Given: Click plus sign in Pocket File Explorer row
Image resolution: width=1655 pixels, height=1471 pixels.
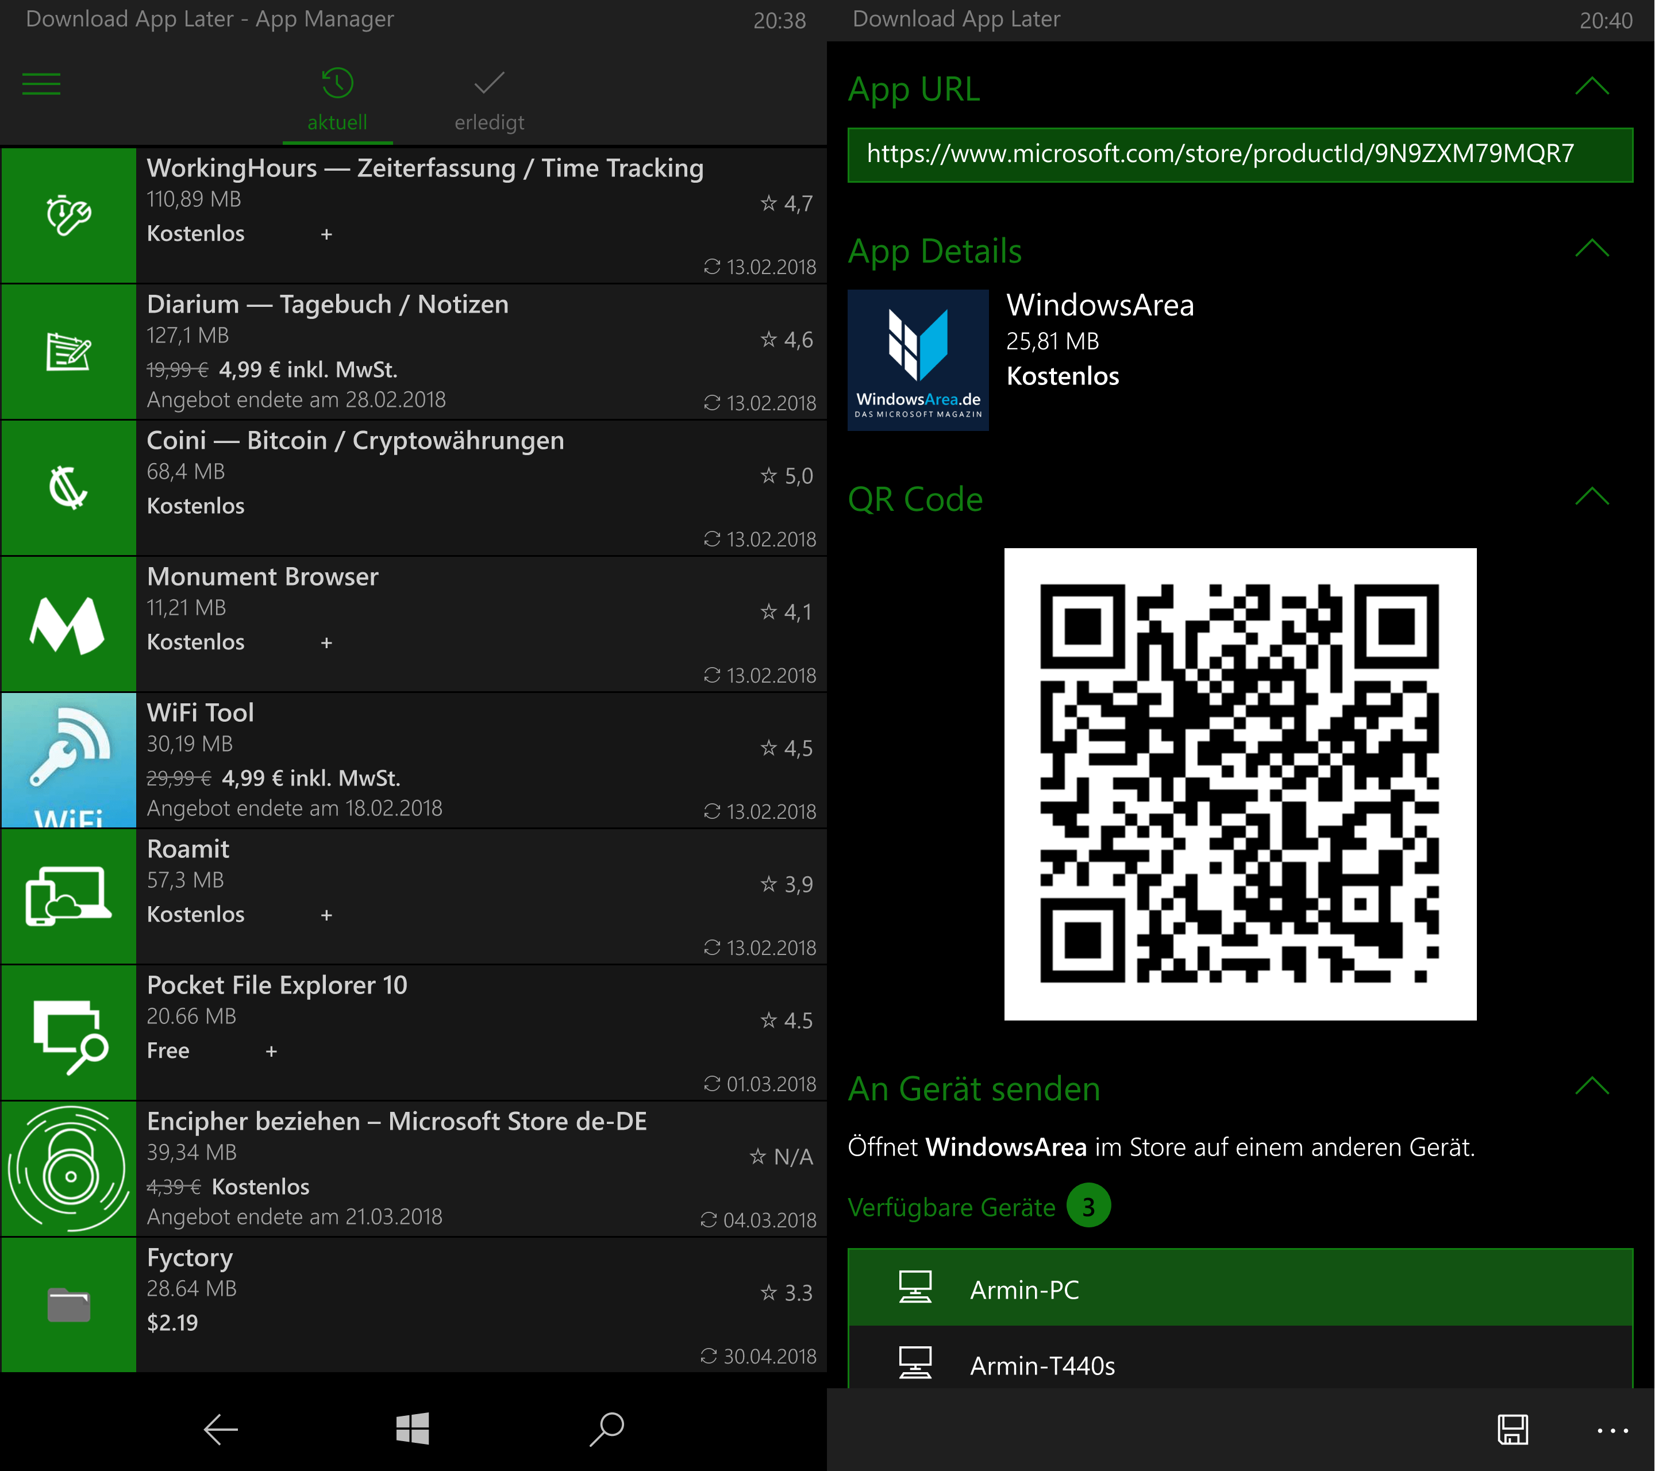Looking at the screenshot, I should 271,1051.
